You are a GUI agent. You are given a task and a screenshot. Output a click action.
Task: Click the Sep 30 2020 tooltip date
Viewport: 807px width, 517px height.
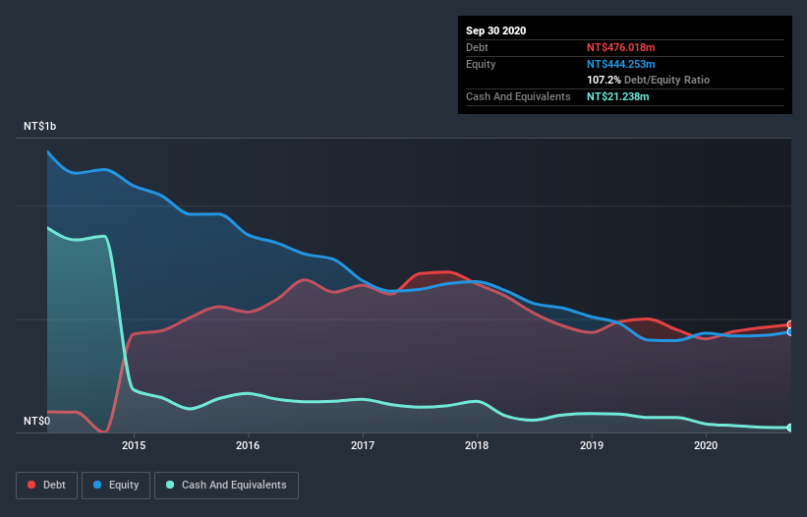tap(495, 30)
